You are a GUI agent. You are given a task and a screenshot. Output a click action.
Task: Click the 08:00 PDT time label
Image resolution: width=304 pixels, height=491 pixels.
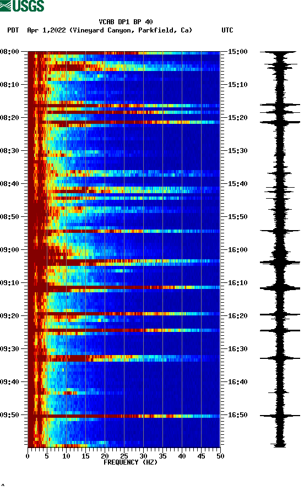point(9,52)
